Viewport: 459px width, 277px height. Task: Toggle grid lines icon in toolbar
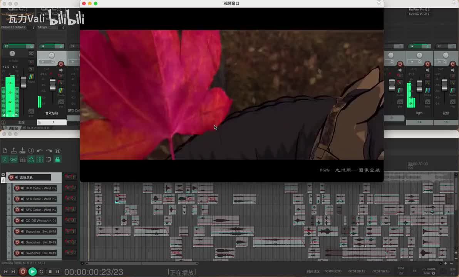point(40,159)
